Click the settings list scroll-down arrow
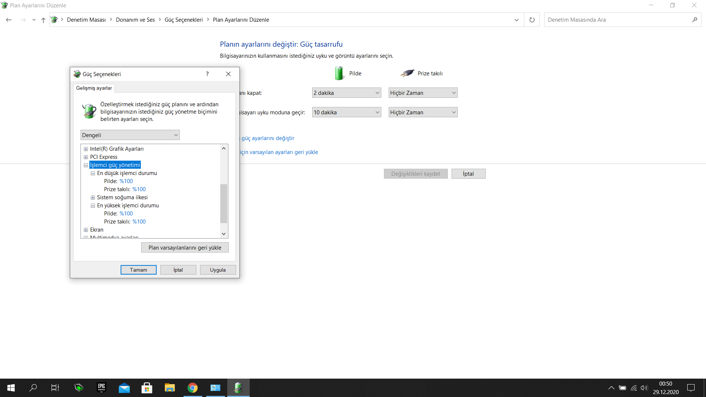Image resolution: width=706 pixels, height=397 pixels. [x=224, y=234]
